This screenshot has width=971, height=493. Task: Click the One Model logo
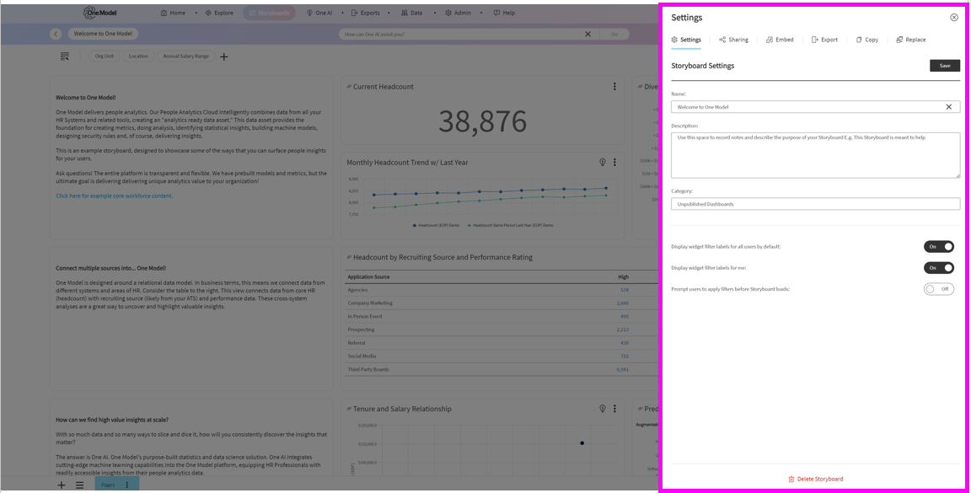point(99,13)
